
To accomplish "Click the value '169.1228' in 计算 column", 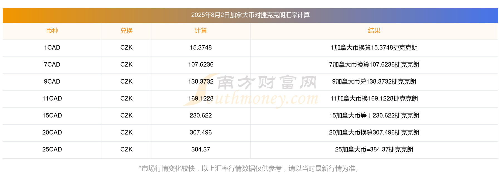I will point(201,99).
